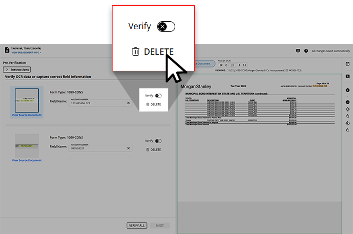
Task: Go to first page of document
Action: pyautogui.click(x=221, y=65)
